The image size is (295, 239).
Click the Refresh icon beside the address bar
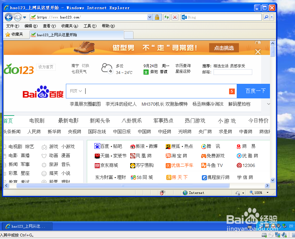[166, 17]
